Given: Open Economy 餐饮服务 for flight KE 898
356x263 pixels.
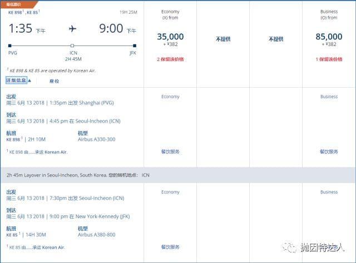Looking at the screenshot, I should point(170,151).
